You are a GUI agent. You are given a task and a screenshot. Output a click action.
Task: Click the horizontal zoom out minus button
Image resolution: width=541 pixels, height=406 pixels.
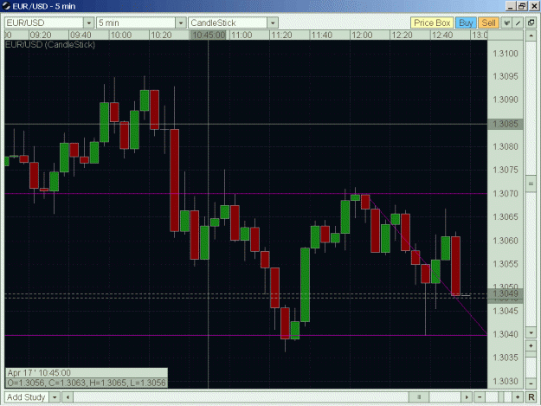pos(480,397)
